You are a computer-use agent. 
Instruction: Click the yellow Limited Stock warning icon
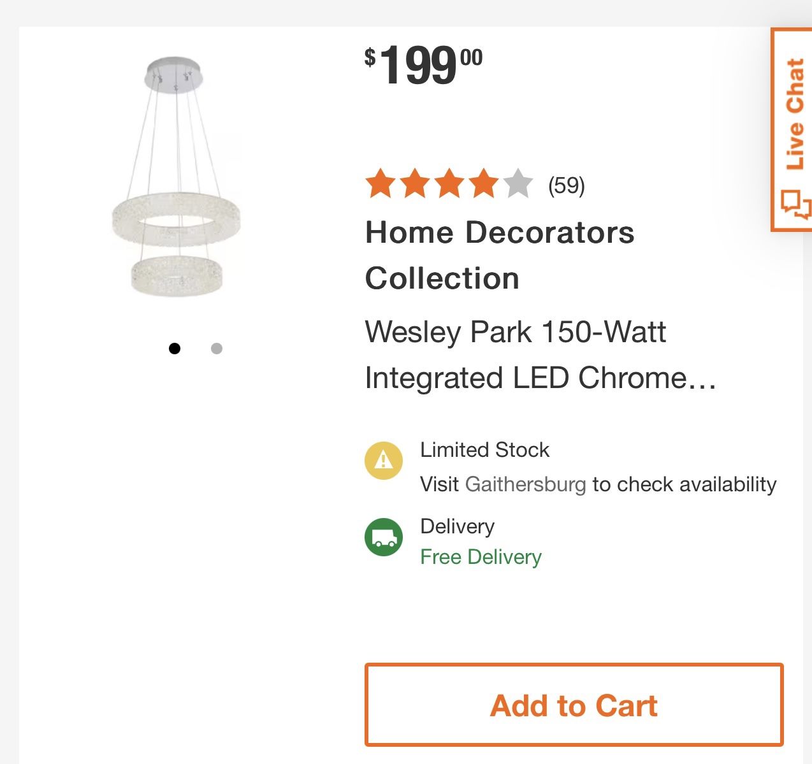383,460
